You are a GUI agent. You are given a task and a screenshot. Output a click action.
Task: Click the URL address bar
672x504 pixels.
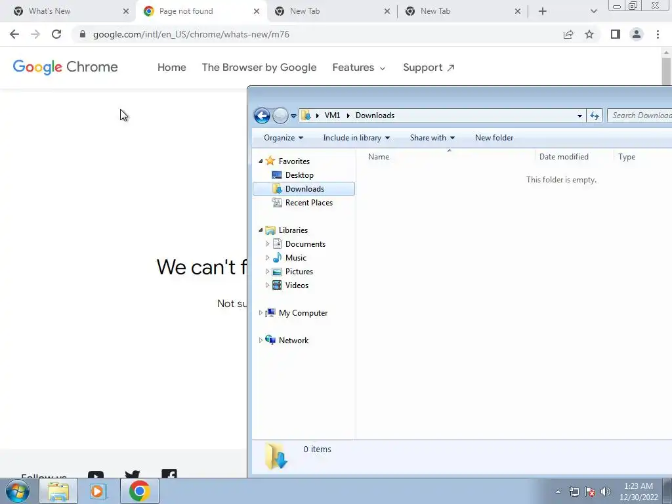(x=317, y=34)
